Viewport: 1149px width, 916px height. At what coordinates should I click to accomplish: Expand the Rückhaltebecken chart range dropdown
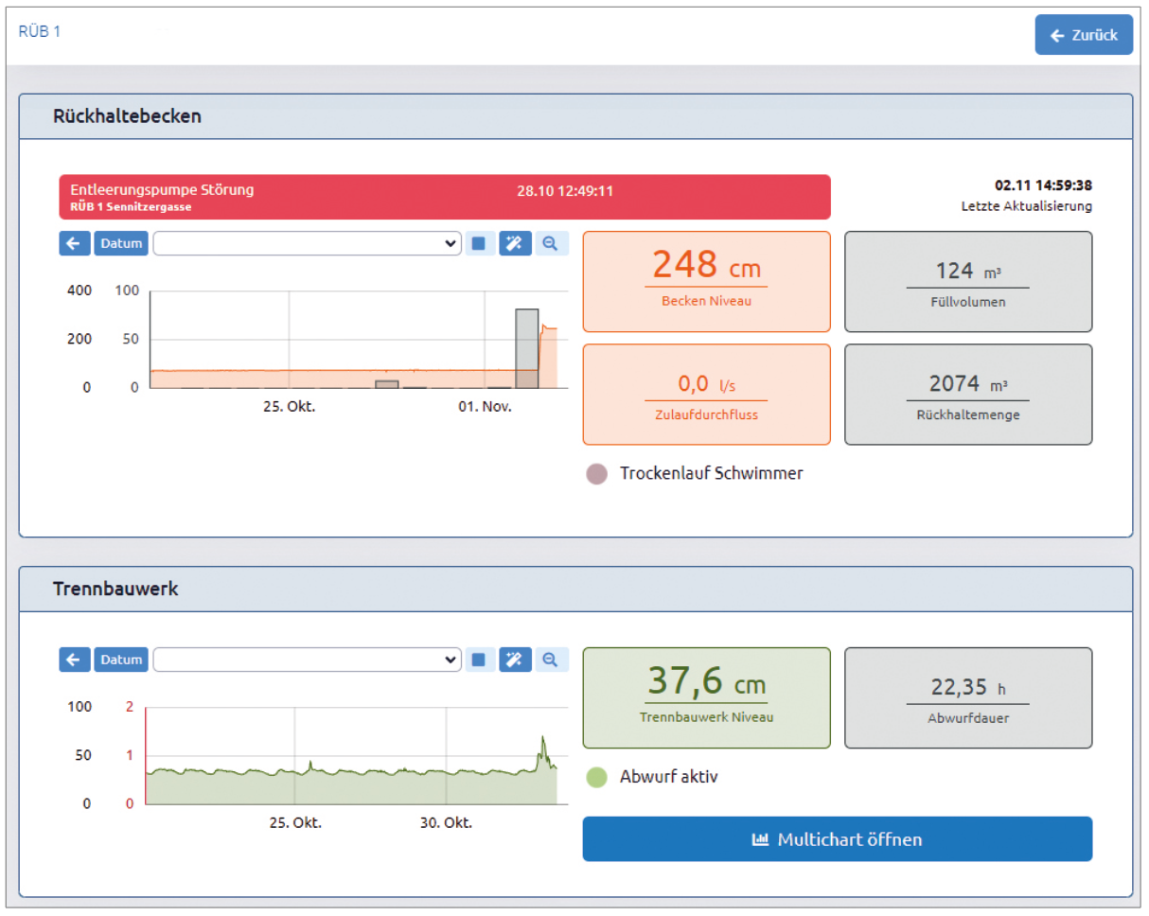pos(308,243)
